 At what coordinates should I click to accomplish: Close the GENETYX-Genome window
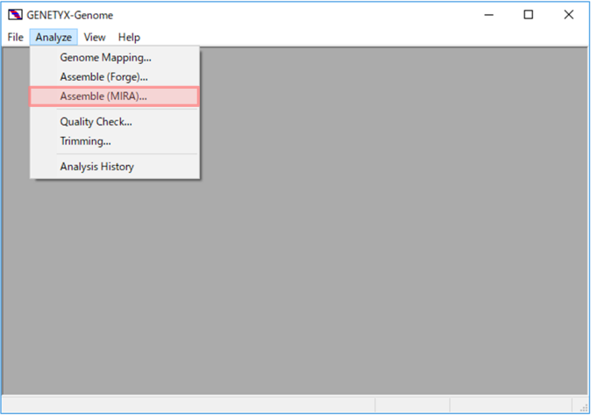[569, 15]
